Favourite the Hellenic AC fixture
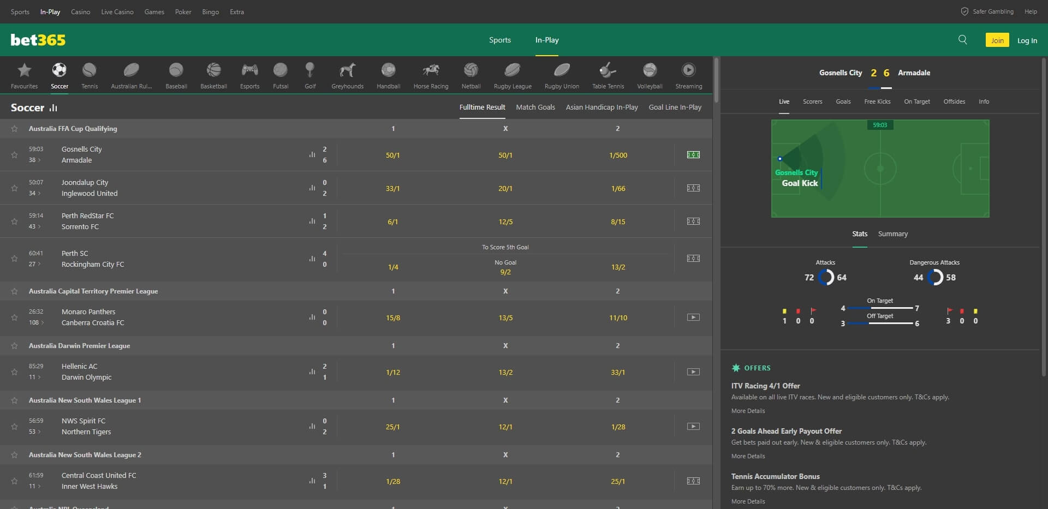 click(x=14, y=372)
